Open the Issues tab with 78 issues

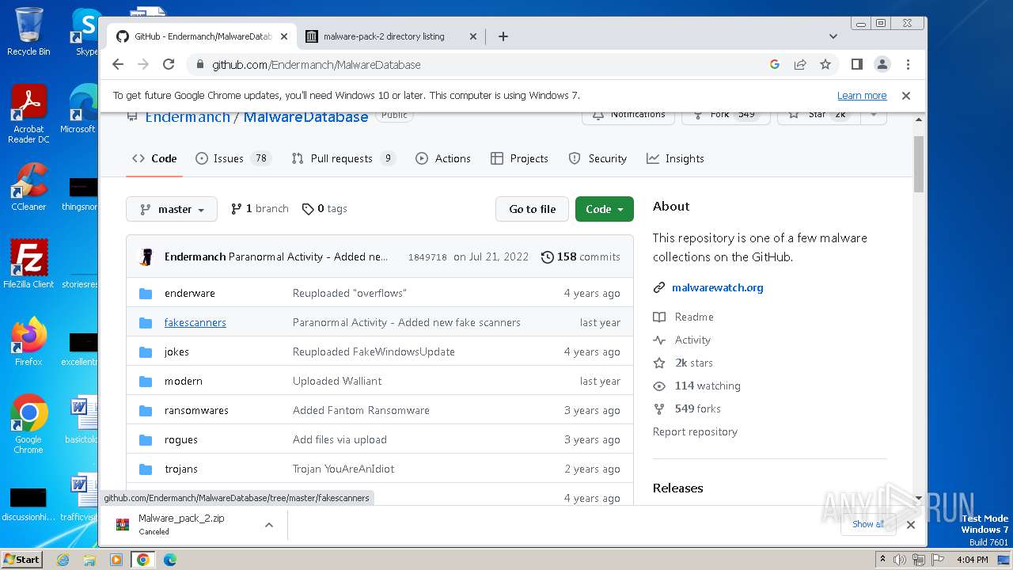coord(233,158)
